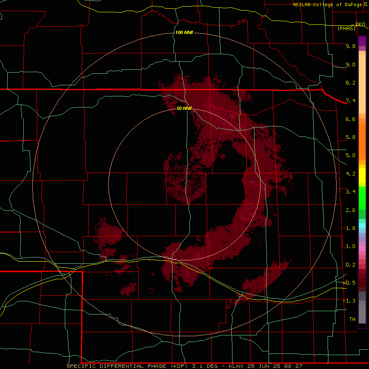
Task: Click the 7.4 color scale value
Action: click(x=351, y=101)
